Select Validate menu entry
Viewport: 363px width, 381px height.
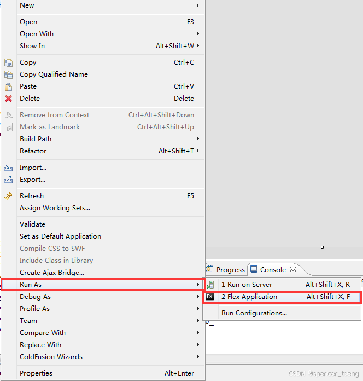(103, 224)
